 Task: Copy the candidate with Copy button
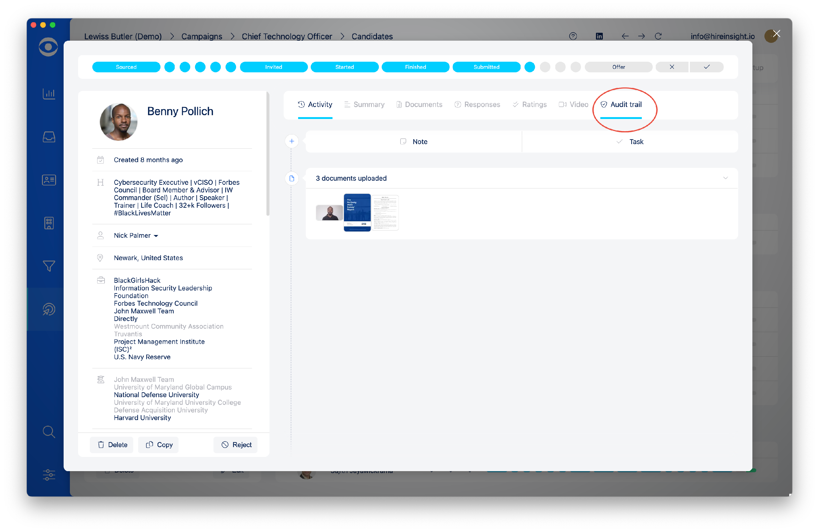(x=159, y=445)
